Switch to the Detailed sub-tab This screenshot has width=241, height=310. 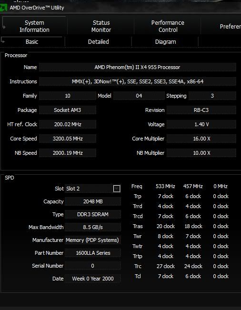click(x=98, y=42)
